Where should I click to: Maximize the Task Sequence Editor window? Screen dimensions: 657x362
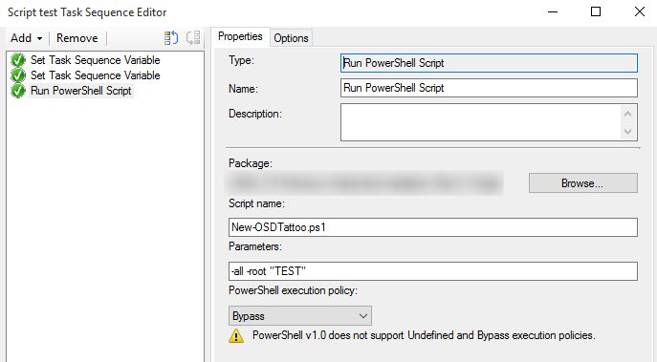(596, 11)
